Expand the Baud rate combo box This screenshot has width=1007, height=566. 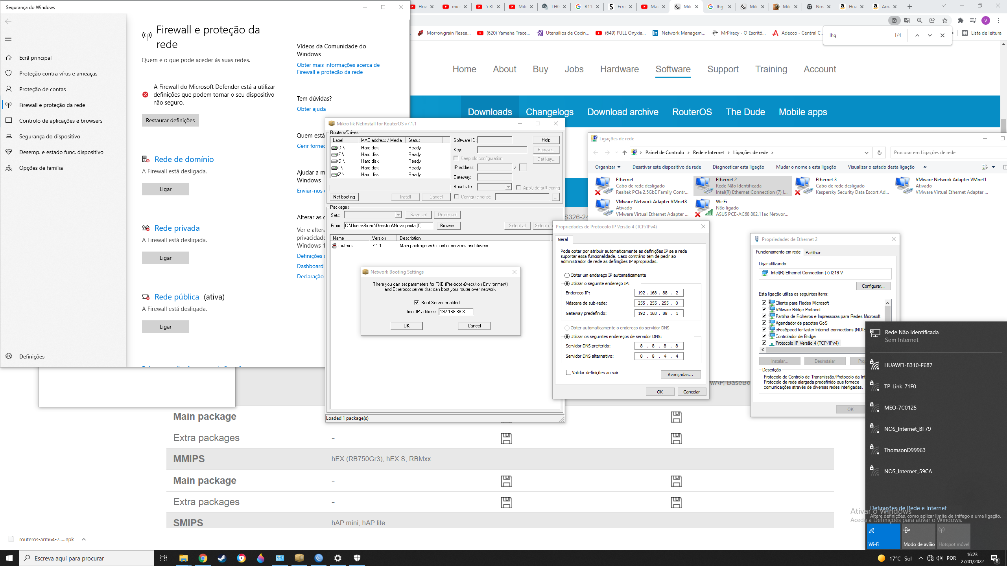508,187
